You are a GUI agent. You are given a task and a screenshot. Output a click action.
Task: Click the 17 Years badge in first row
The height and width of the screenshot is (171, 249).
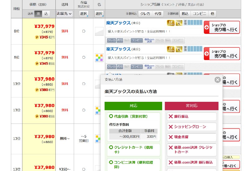tap(170, 23)
